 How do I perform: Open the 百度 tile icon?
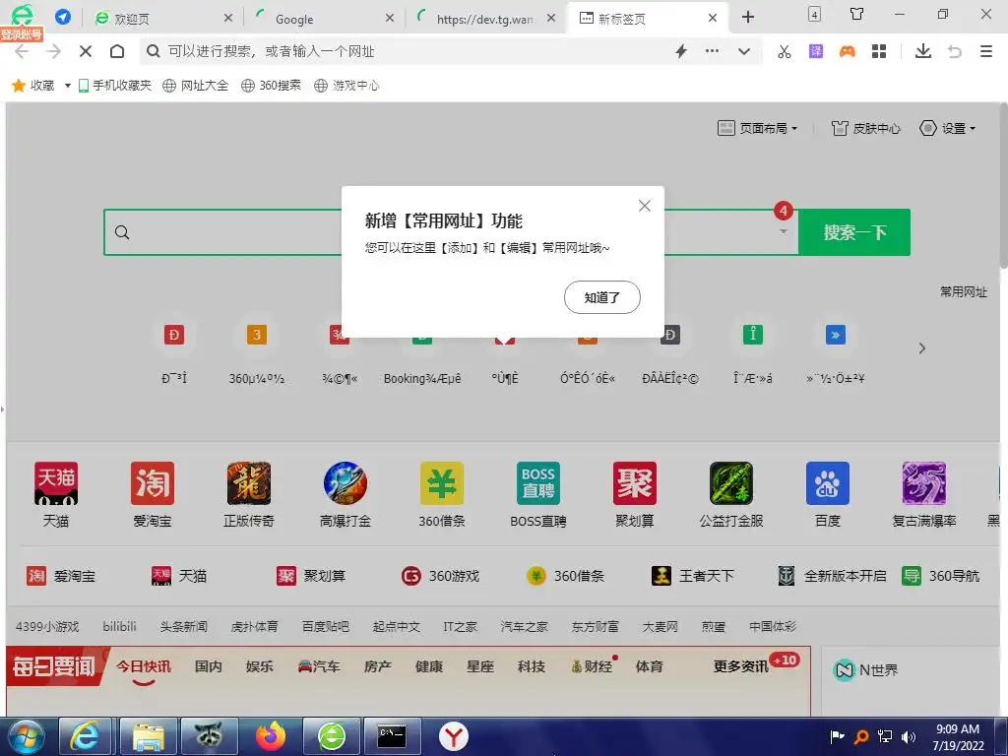[x=827, y=482]
